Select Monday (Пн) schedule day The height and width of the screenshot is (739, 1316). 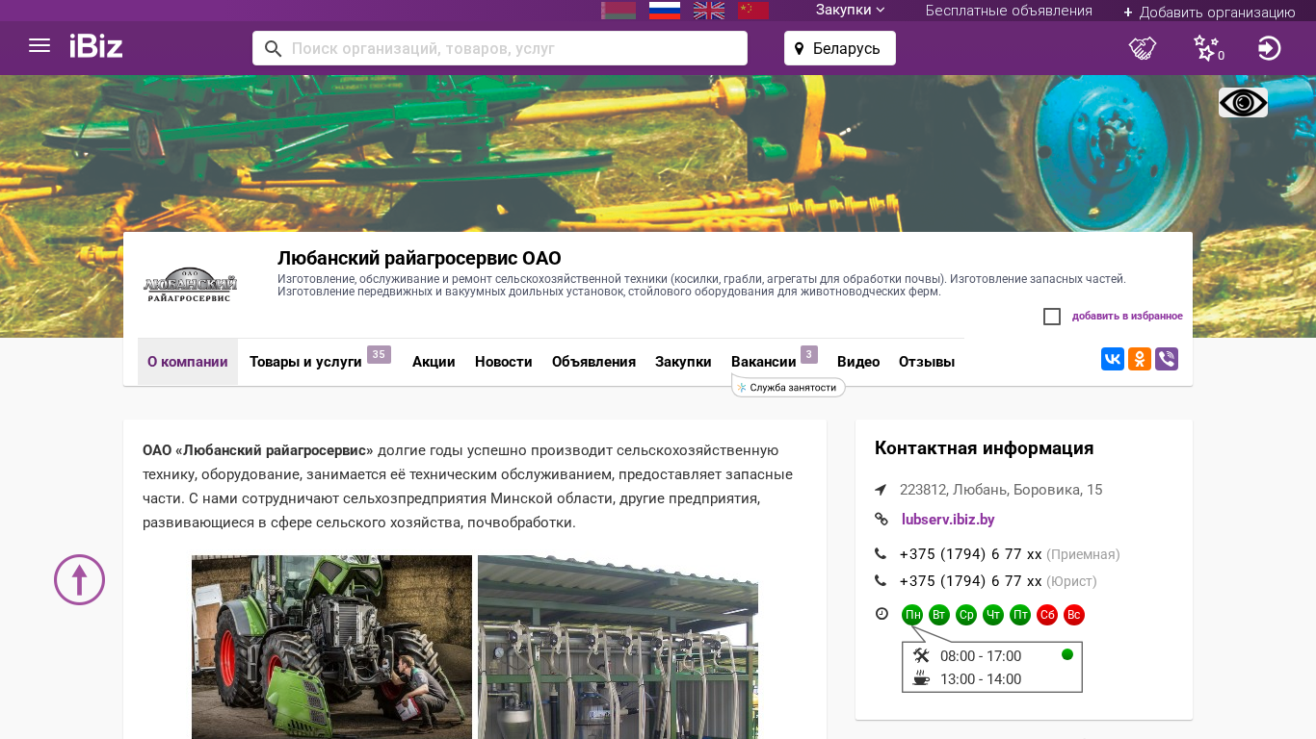[x=912, y=615]
